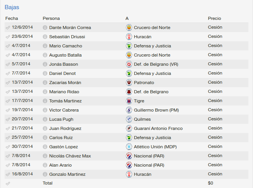This screenshot has width=253, height=188.
Task: Open Mario Camacho player link
Action: (x=66, y=46)
